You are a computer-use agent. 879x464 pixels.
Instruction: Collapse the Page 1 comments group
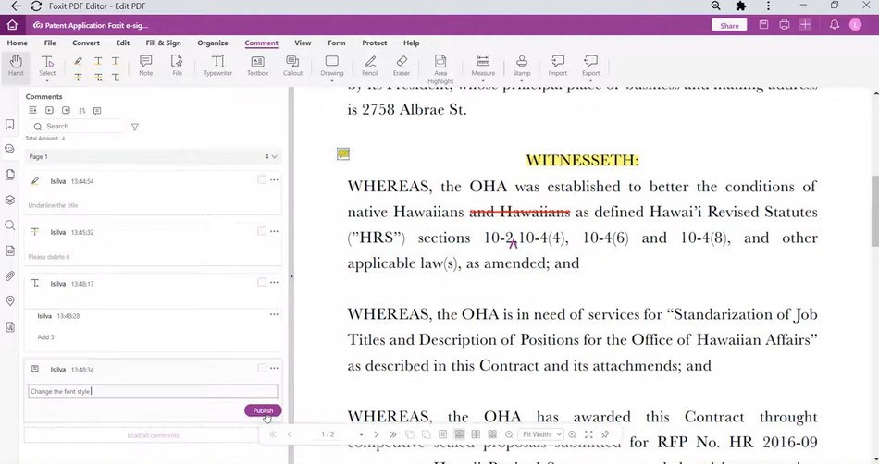[274, 157]
